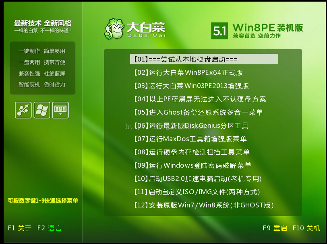Choose 【12】安装原版Win7/Win8系统(非GHOST版)
This screenshot has height=244, width=327.
pyautogui.click(x=203, y=205)
